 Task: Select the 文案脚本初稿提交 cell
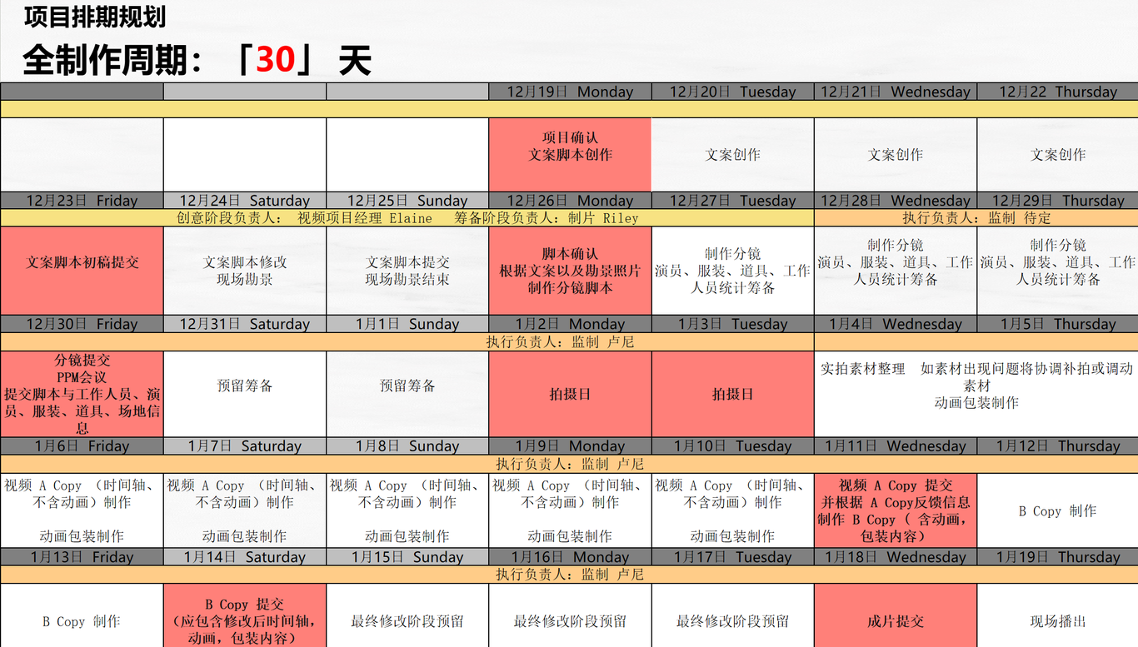pos(82,271)
